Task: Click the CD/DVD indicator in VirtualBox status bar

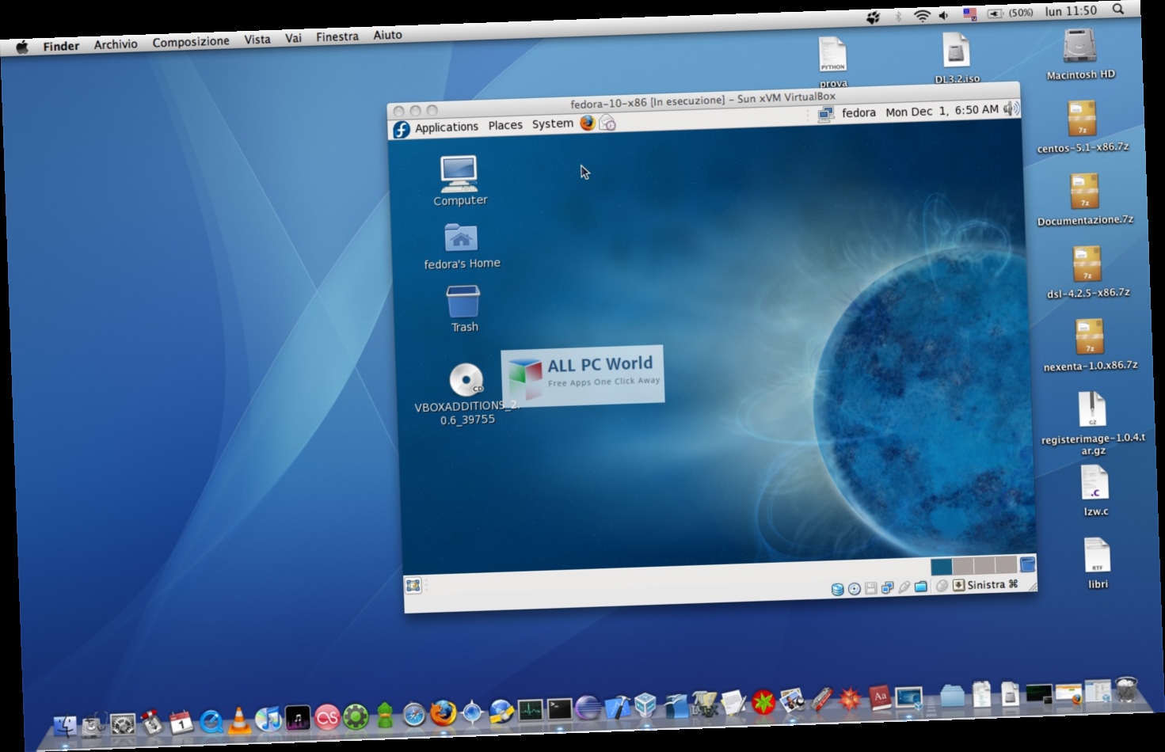Action: point(854,589)
